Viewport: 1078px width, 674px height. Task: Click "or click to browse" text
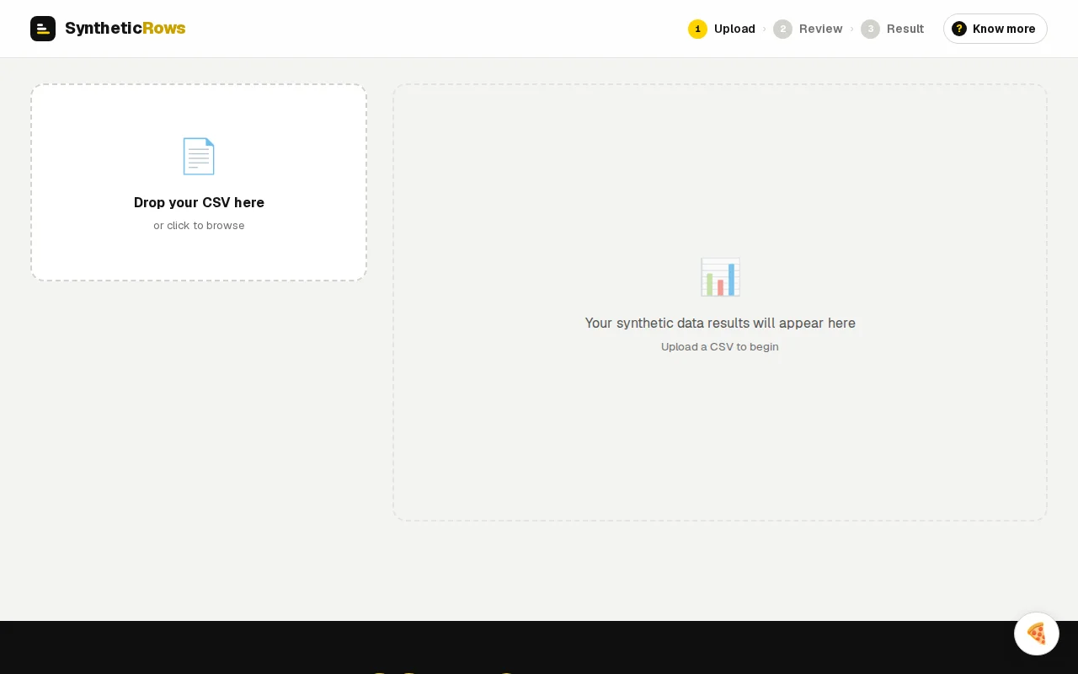(x=199, y=226)
